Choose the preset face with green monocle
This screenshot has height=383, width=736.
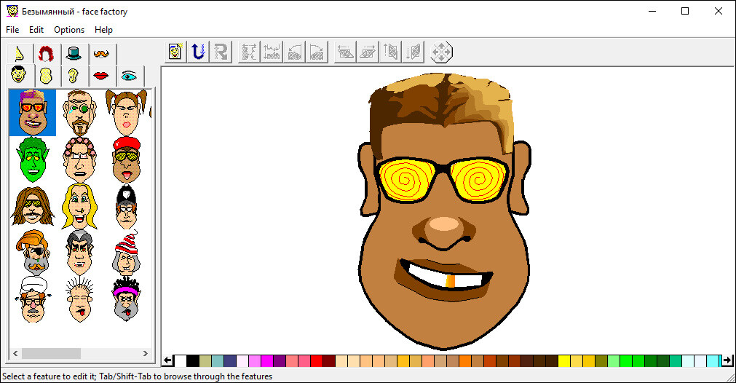pos(79,113)
